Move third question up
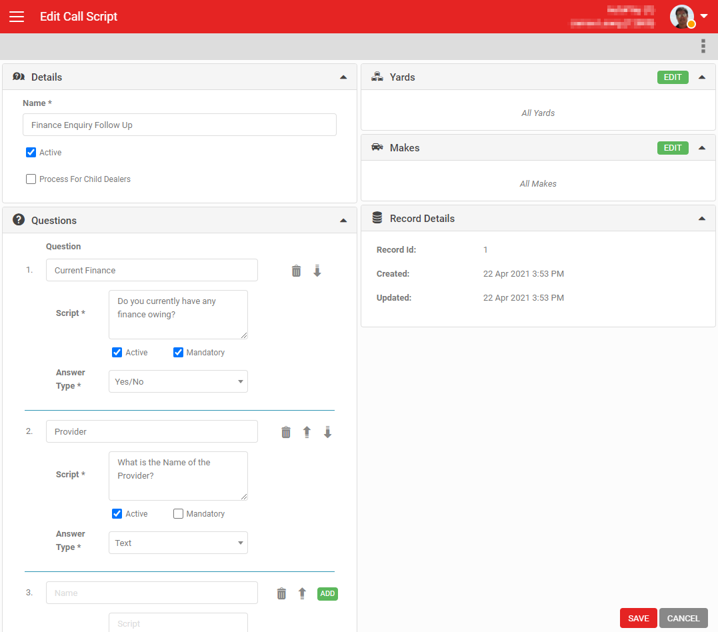This screenshot has width=718, height=632. pos(302,593)
